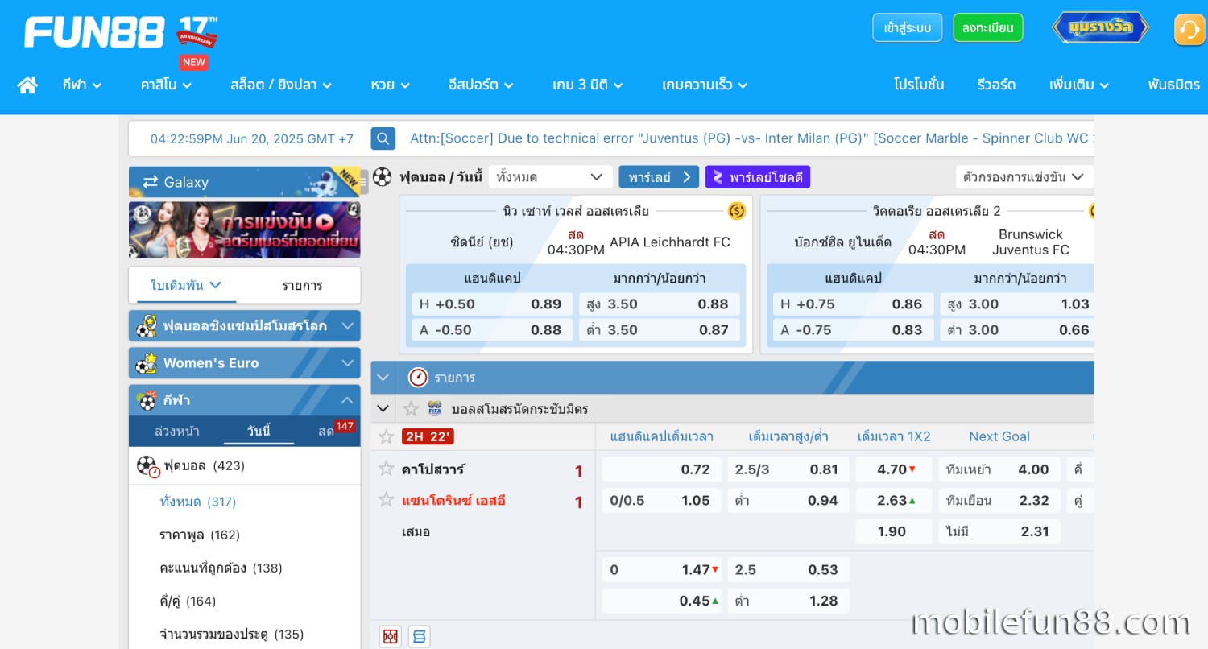Click the พาร์เลย์โชคดี purple button
Image resolution: width=1208 pixels, height=649 pixels.
pyautogui.click(x=758, y=177)
